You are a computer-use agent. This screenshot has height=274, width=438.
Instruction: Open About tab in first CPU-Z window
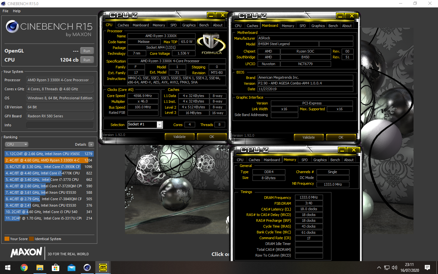pyautogui.click(x=218, y=25)
